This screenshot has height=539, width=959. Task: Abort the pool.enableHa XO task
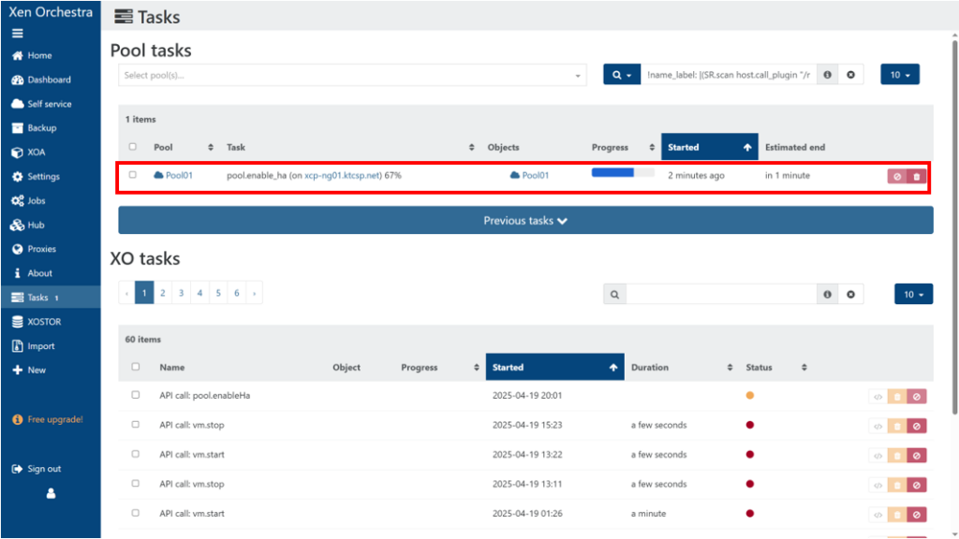coord(916,396)
